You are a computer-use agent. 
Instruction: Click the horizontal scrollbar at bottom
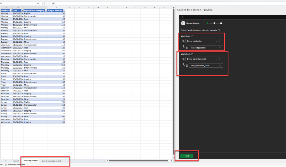pos(138,161)
